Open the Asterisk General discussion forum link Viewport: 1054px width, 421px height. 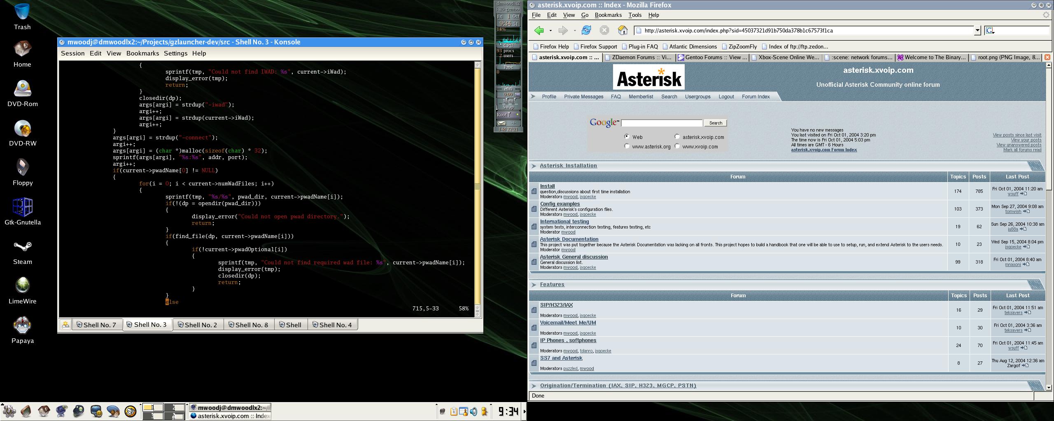click(574, 257)
